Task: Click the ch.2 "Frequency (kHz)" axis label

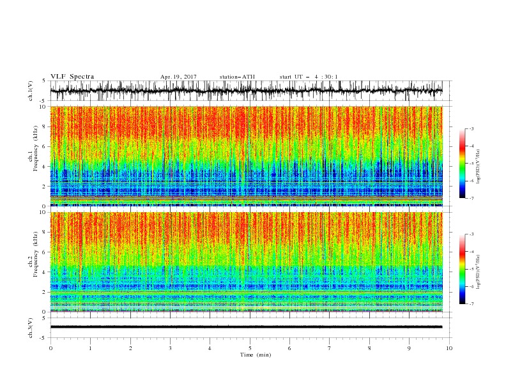Action: (x=36, y=254)
